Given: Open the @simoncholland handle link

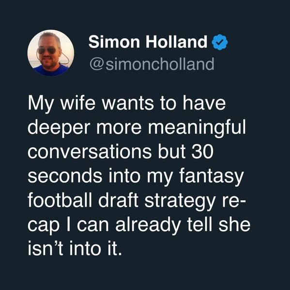Looking at the screenshot, I should coord(152,64).
